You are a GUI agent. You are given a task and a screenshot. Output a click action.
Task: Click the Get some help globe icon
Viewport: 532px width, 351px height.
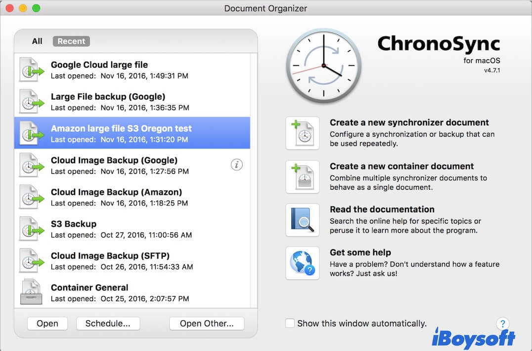pos(303,263)
